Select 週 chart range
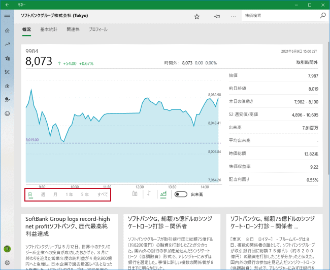 click(x=43, y=195)
